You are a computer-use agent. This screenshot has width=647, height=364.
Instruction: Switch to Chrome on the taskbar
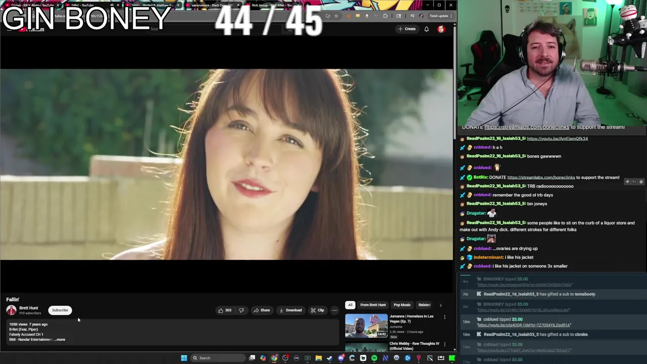[274, 358]
